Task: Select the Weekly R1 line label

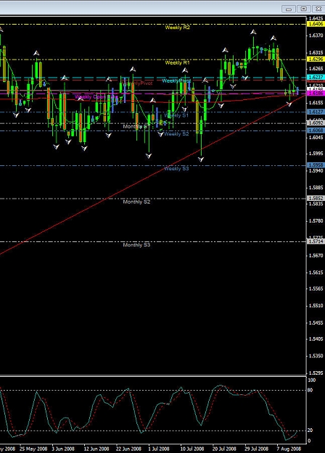Action: pos(178,62)
